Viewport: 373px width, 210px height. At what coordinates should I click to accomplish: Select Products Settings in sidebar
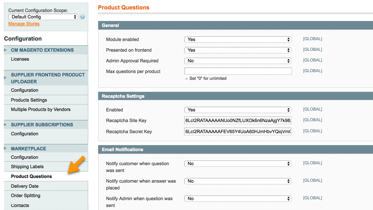tap(29, 100)
